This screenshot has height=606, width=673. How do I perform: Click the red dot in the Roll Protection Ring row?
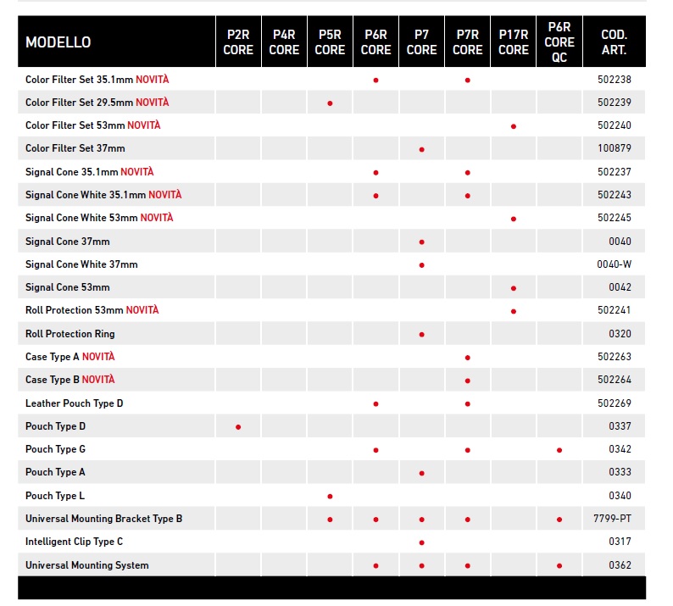click(421, 334)
